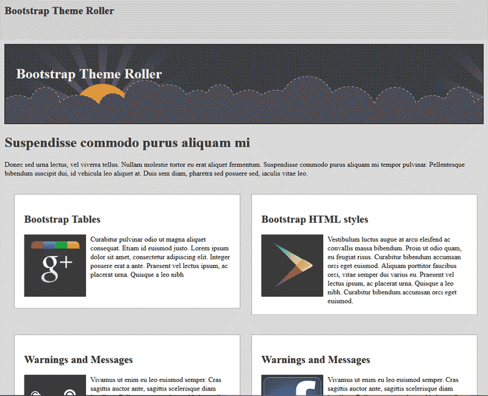Click the paragraph starting Donec sed urna lectus
Viewport: 488px width, 396px height.
click(235, 169)
